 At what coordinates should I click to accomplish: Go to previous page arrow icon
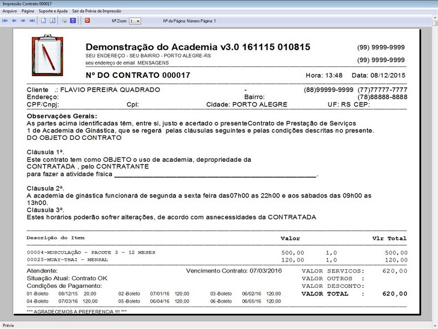click(14, 21)
